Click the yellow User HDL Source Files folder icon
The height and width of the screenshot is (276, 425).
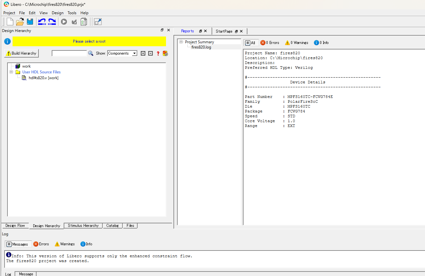coord(18,72)
